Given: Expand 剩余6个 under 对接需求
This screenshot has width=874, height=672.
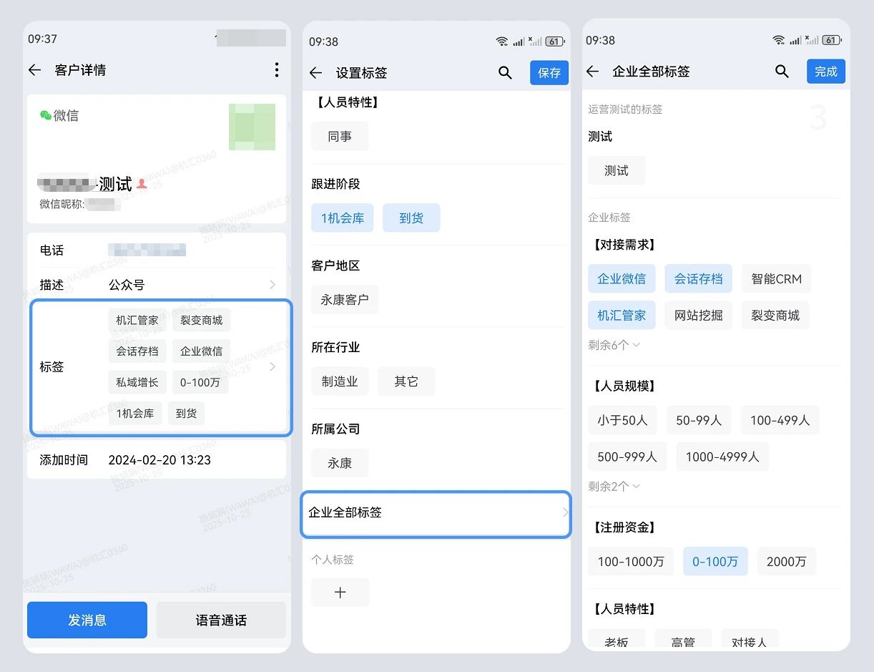Looking at the screenshot, I should 614,345.
